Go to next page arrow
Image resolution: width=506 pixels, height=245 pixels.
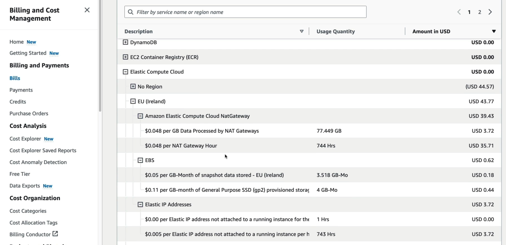click(490, 12)
